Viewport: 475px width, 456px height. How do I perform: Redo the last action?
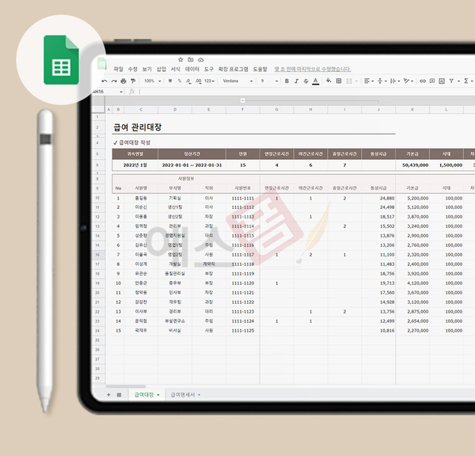click(x=114, y=81)
